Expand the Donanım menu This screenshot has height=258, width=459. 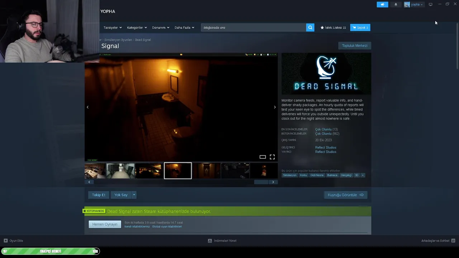click(x=161, y=28)
